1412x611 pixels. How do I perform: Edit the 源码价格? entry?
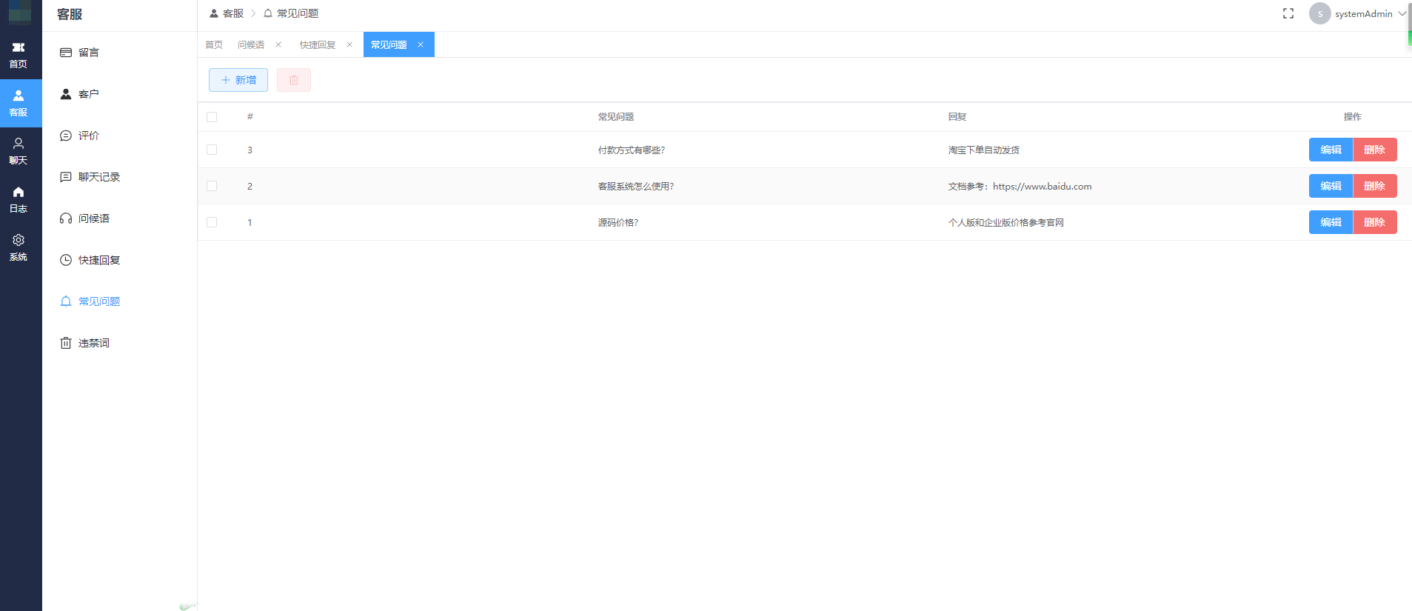1331,222
